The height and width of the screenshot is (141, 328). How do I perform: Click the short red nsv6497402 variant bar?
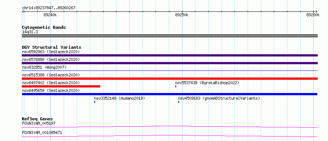61,86
